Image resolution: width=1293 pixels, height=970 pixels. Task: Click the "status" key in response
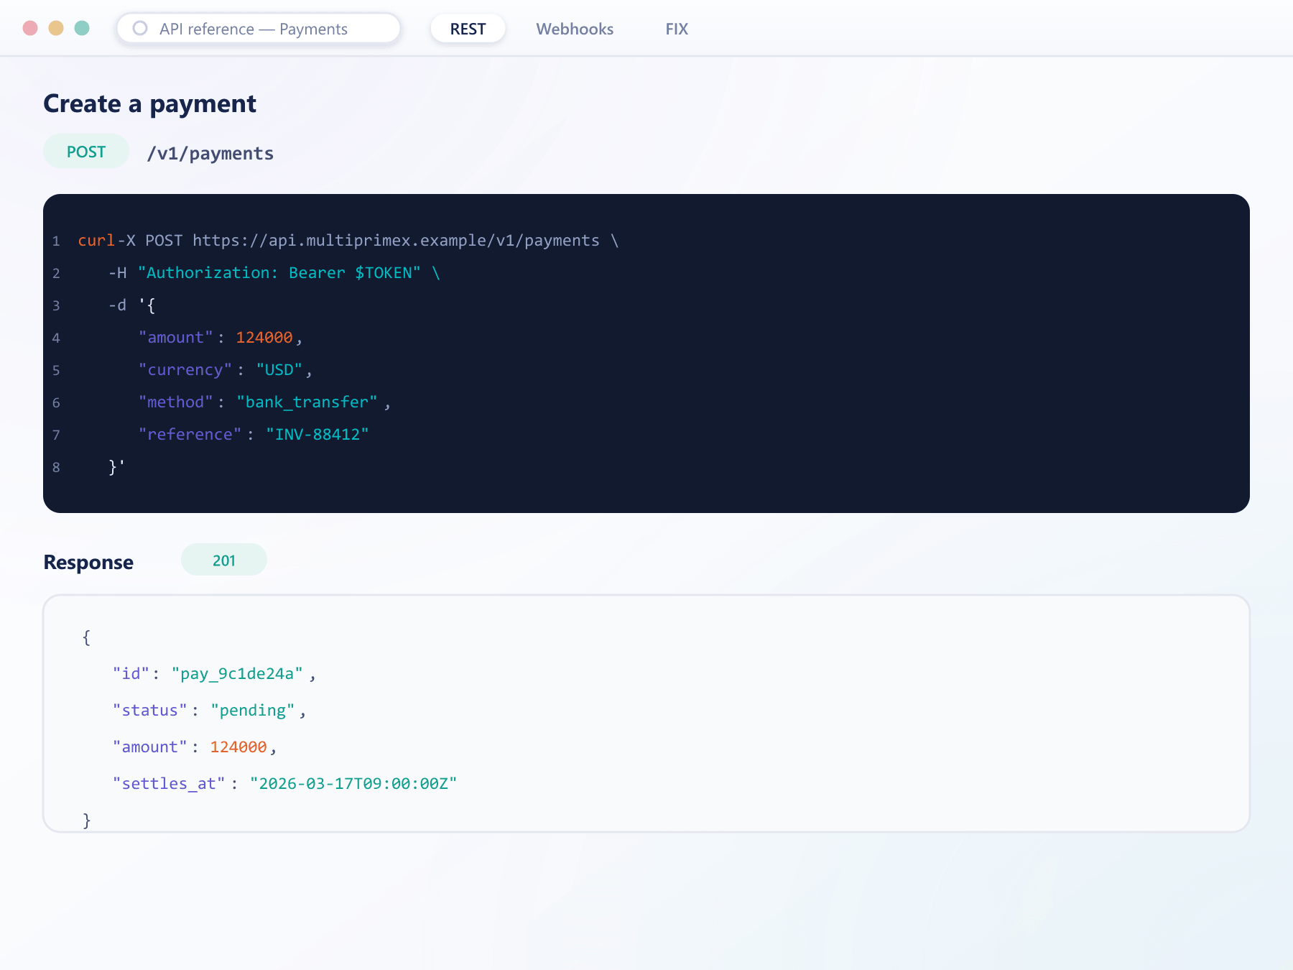point(149,711)
